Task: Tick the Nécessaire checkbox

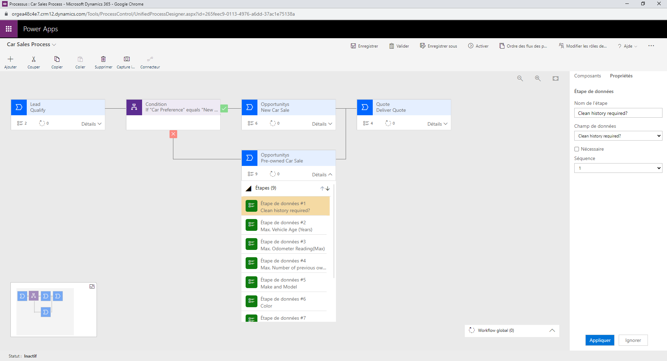Action: [x=577, y=149]
